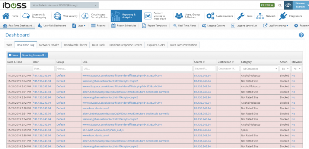Click User Risk Dashboard icon
Viewport: 309px width, 149px height.
(x=40, y=26)
